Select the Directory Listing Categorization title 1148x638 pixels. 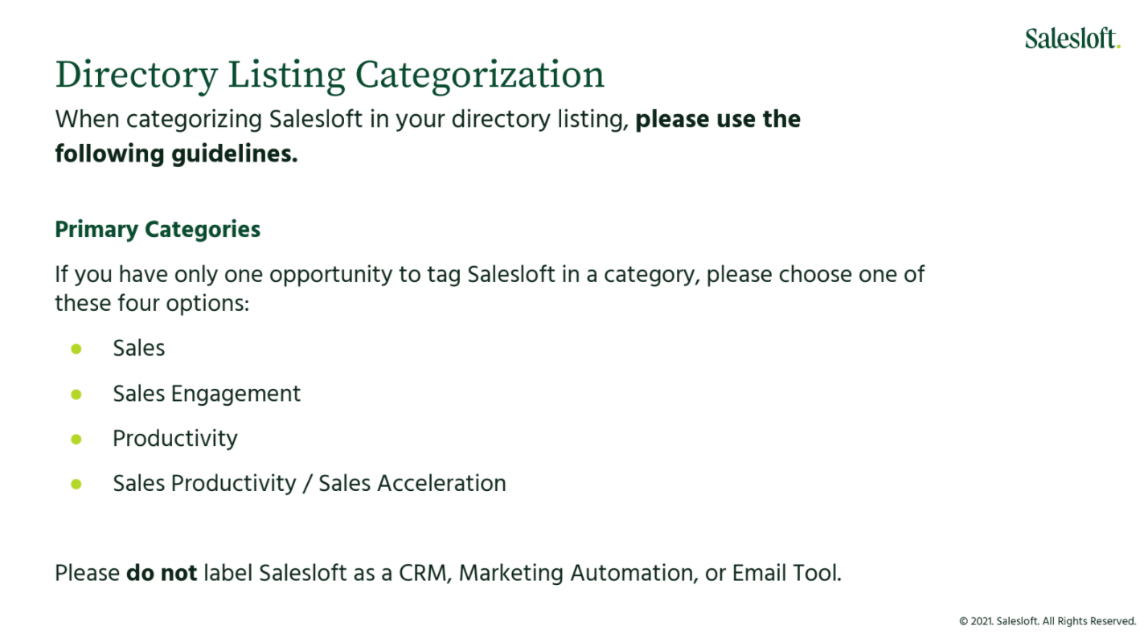pyautogui.click(x=330, y=75)
